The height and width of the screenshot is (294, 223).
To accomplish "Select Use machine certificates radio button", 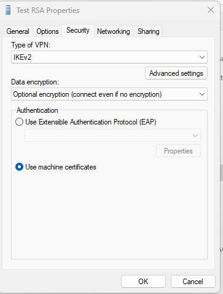I will 19,167.
